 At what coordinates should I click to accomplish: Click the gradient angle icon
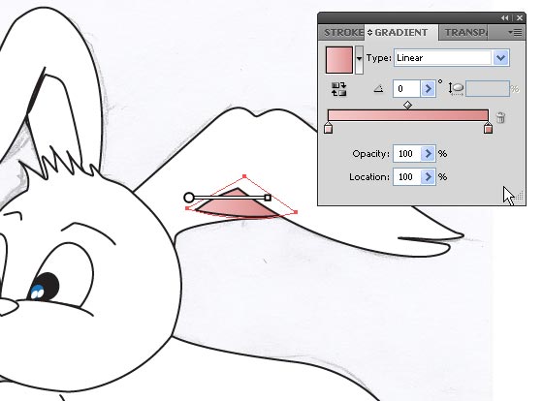coord(378,89)
